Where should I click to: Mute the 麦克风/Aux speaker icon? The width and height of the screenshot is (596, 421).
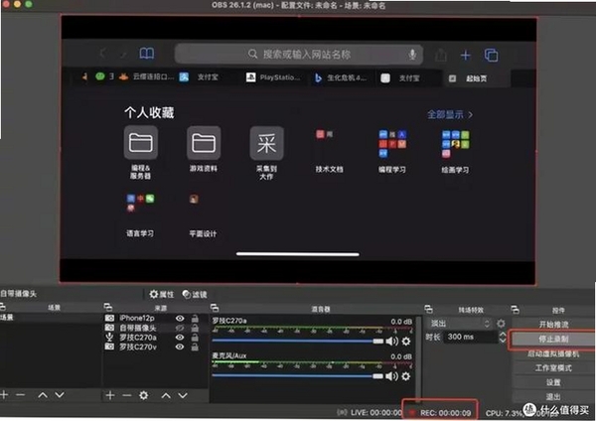point(392,376)
